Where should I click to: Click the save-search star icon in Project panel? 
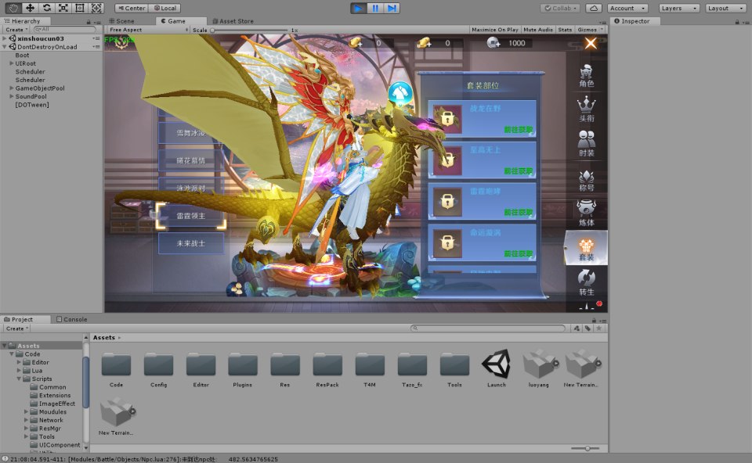(x=598, y=328)
